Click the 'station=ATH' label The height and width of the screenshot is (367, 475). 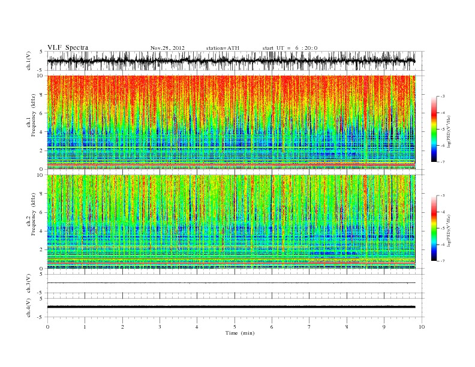(x=223, y=48)
